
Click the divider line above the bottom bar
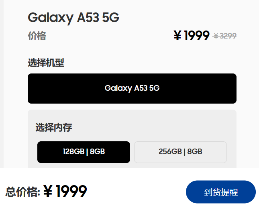click(129, 168)
